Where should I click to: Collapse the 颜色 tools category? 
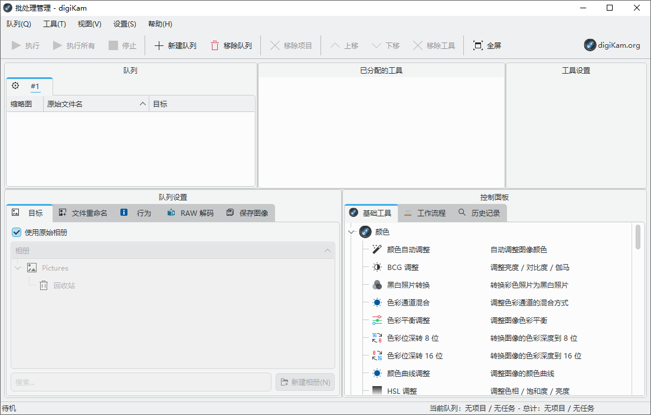[x=351, y=232]
